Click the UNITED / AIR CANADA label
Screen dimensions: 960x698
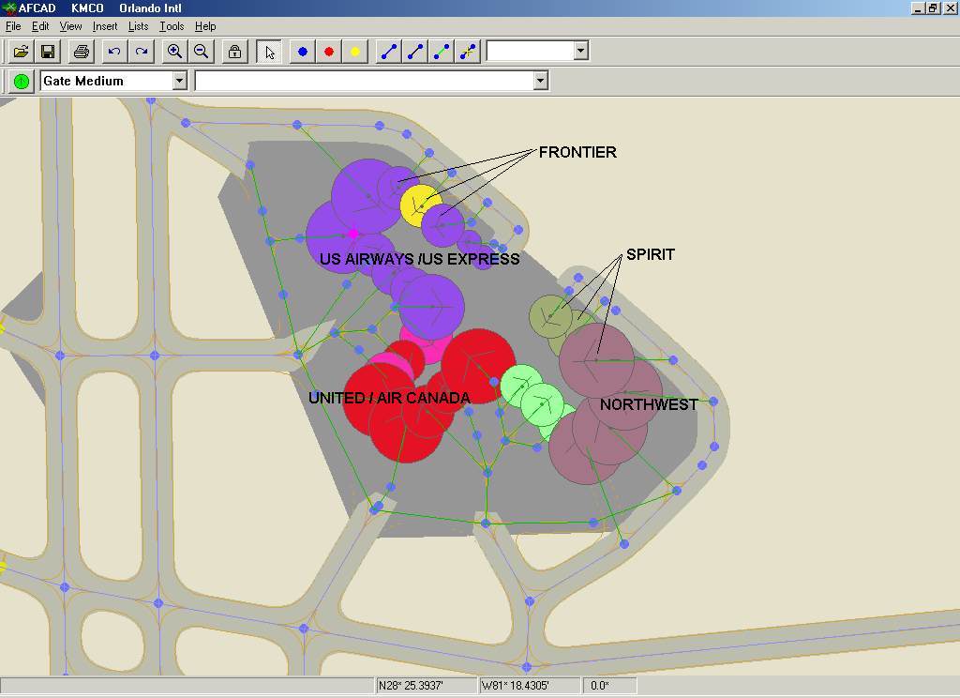pos(389,398)
